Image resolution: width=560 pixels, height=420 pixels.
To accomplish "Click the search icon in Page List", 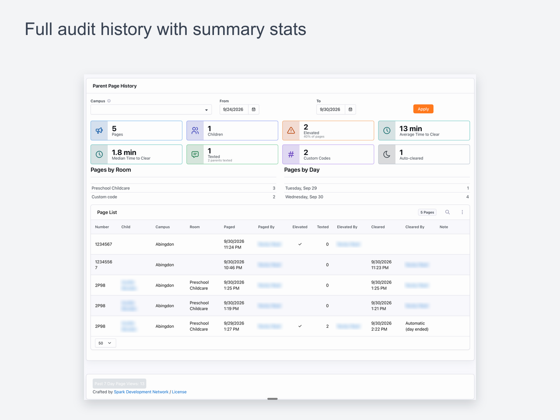I will 448,212.
